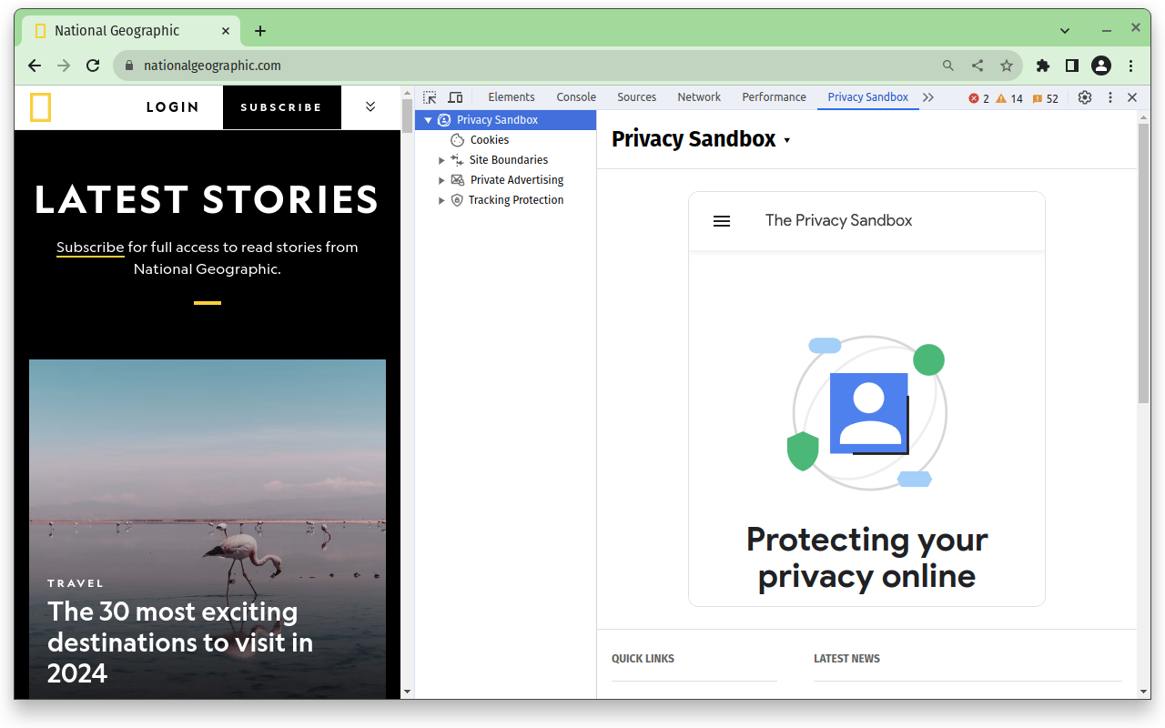Click the SUBSCRIBE button
The width and height of the screenshot is (1165, 728).
click(281, 106)
